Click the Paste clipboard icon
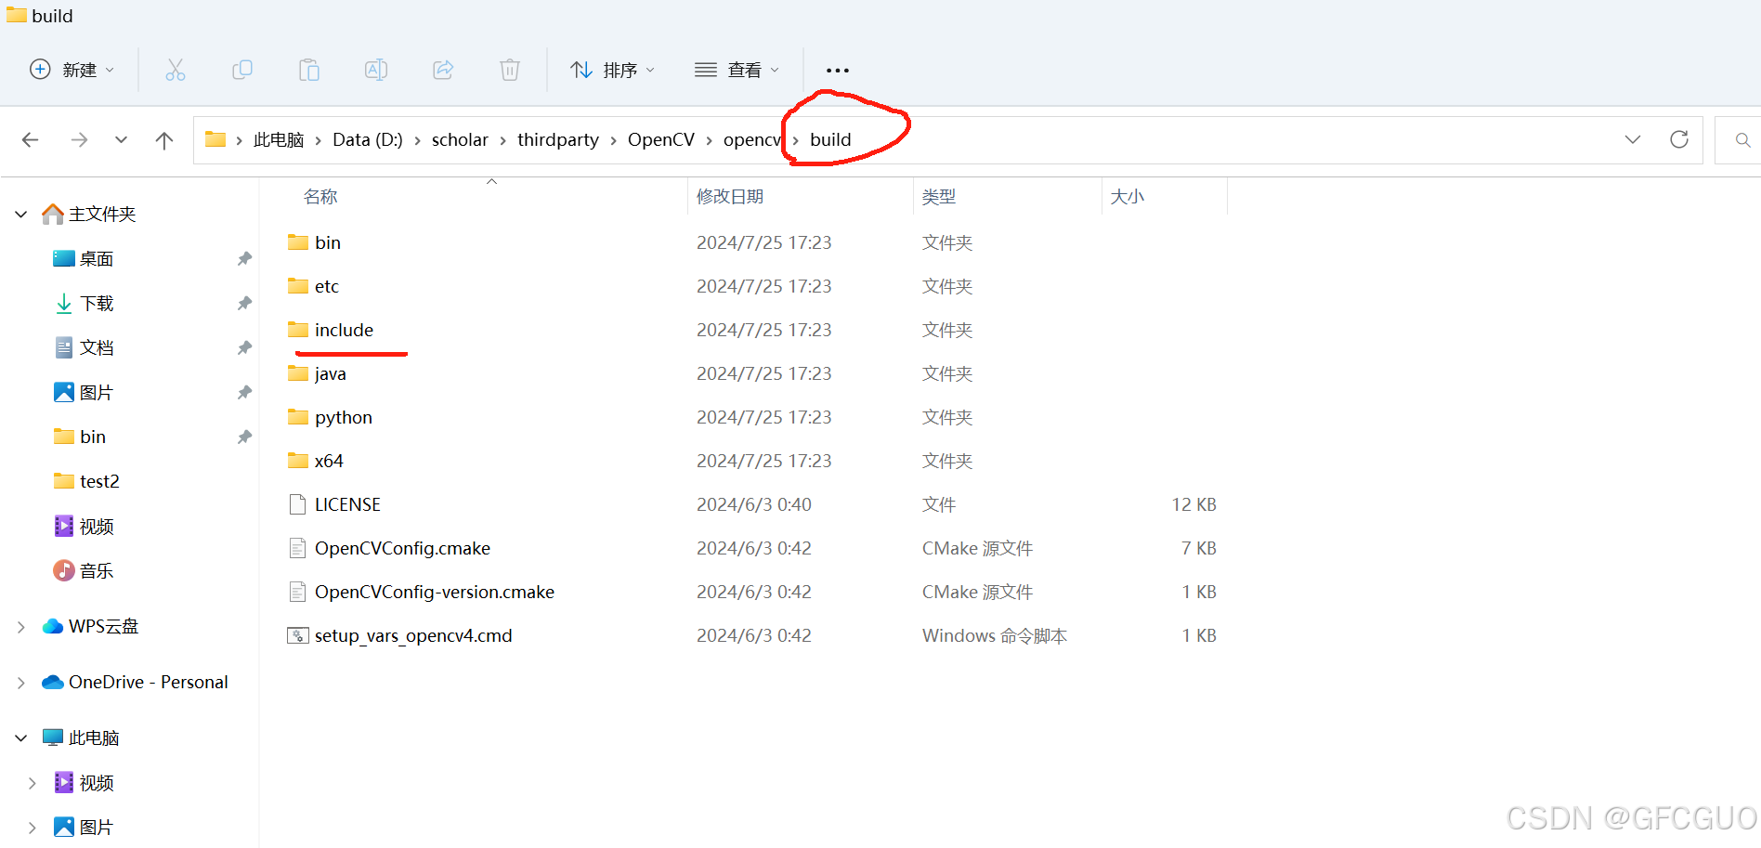Viewport: 1761px width, 848px height. click(309, 70)
